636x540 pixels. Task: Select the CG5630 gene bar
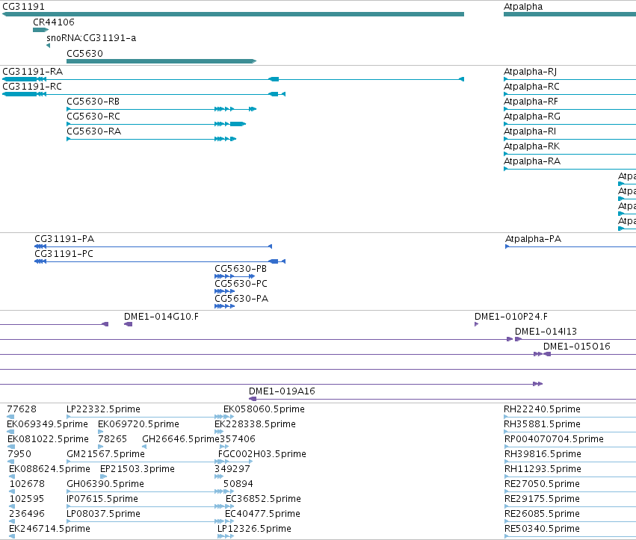coord(161,61)
